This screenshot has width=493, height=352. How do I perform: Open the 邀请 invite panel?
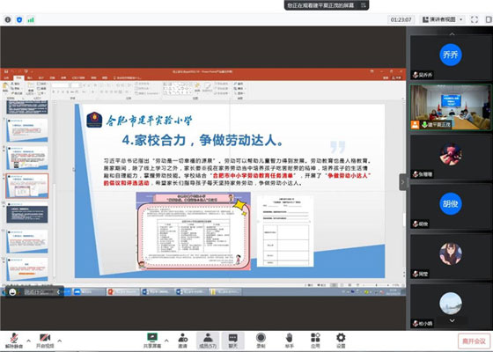[183, 341]
